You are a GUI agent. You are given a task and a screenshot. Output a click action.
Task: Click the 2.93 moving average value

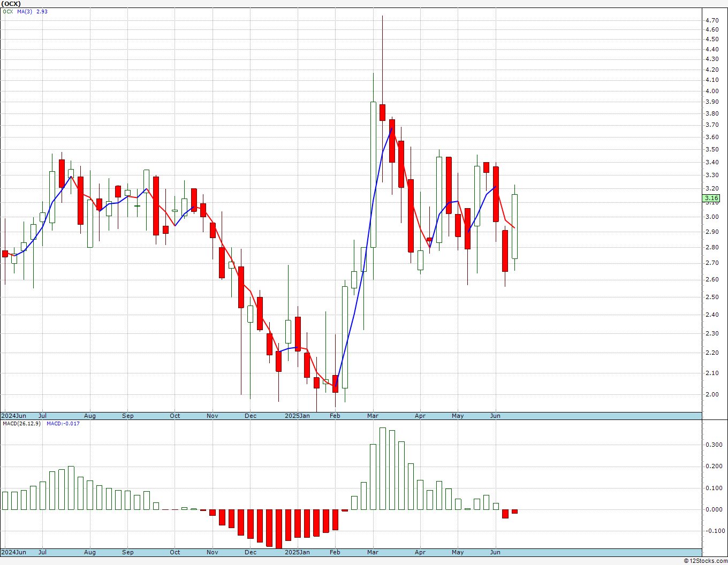(42, 11)
